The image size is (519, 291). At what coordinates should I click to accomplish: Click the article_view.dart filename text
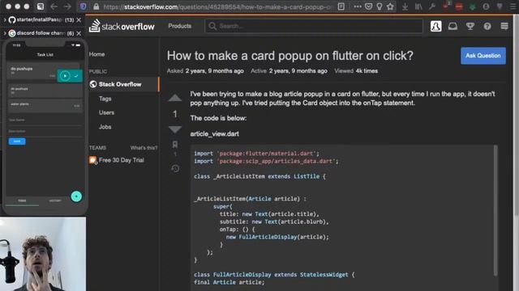[x=214, y=133]
